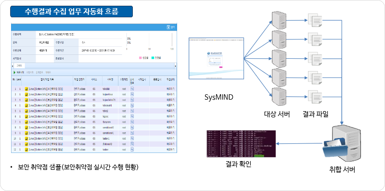Image resolution: width=385 pixels, height=191 pixels.
Task: Click the aggregation server folder icon
Action: [x=336, y=147]
